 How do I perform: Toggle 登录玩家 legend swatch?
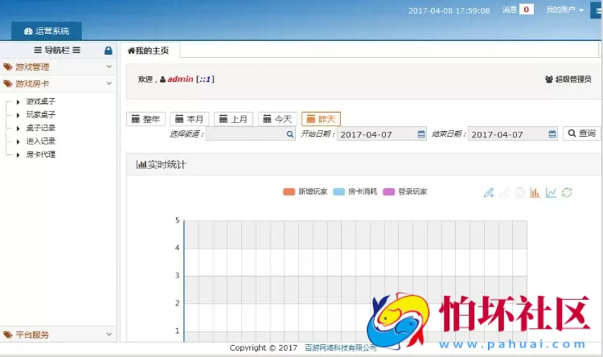pos(389,191)
